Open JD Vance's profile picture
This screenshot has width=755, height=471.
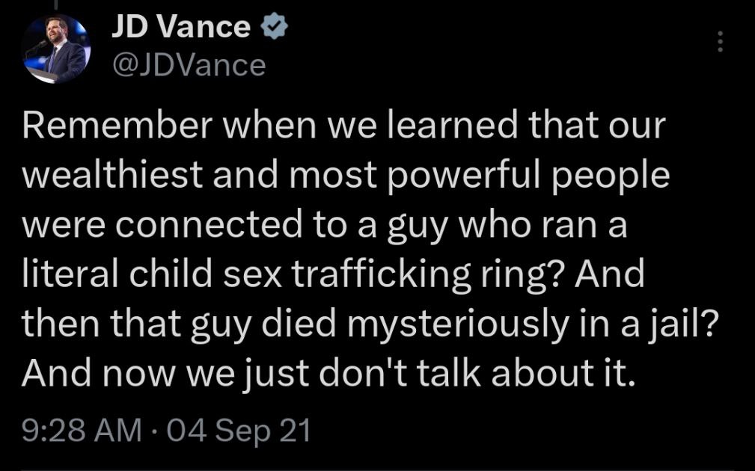coord(56,49)
